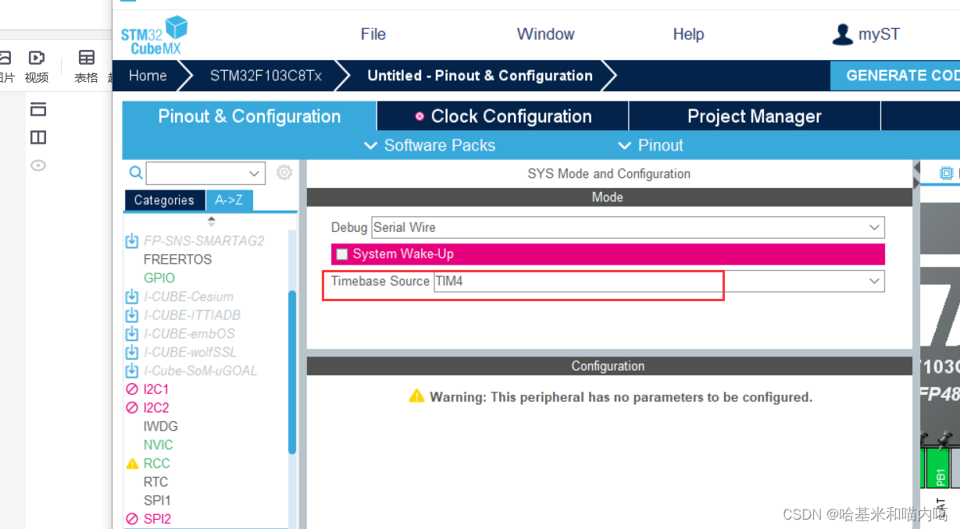Select FREERTOS in the list
Image resolution: width=960 pixels, height=529 pixels.
point(177,259)
